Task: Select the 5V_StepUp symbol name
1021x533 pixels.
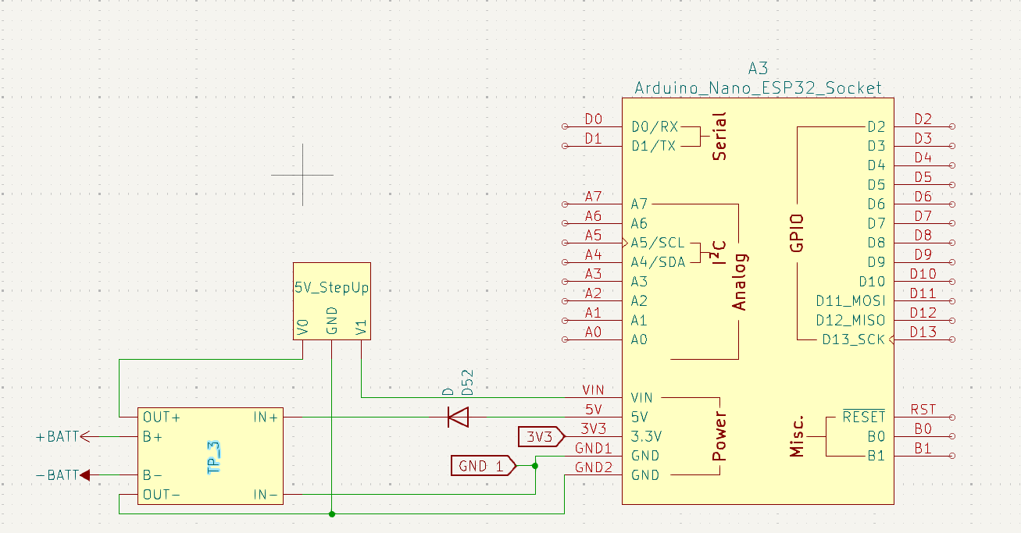Action: click(x=331, y=287)
